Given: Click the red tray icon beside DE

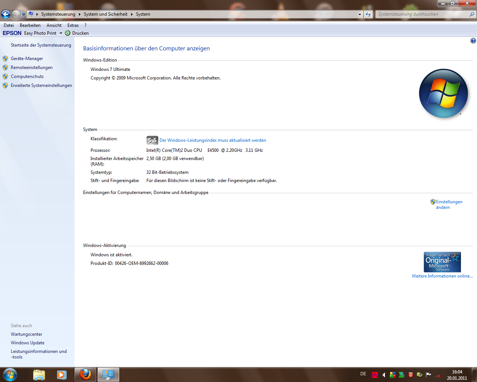Looking at the screenshot, I should 375,375.
